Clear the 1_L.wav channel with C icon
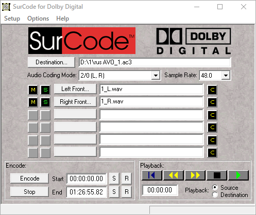The width and height of the screenshot is (256, 215). point(212,89)
